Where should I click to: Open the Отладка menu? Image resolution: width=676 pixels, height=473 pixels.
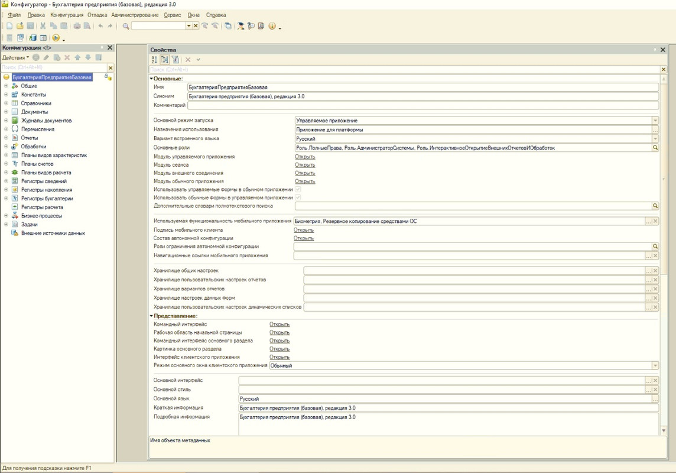[x=97, y=15]
